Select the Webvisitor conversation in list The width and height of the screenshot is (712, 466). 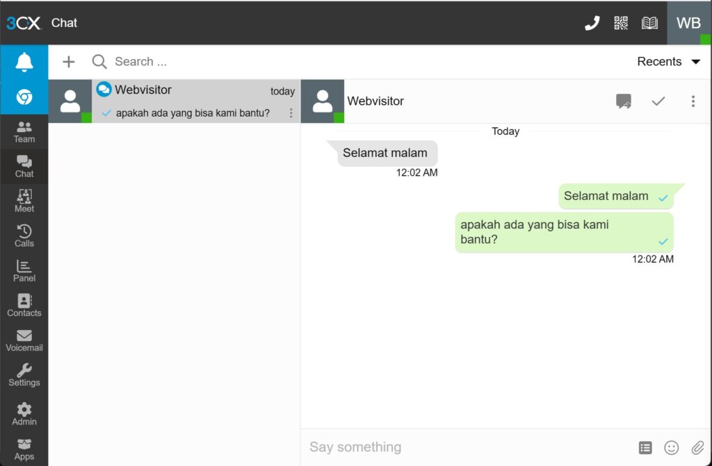click(175, 101)
